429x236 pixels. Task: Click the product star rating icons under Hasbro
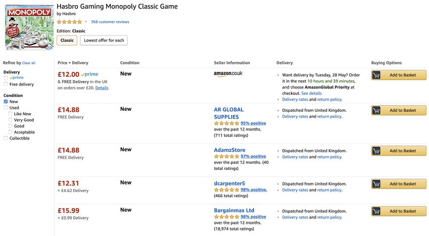click(69, 22)
